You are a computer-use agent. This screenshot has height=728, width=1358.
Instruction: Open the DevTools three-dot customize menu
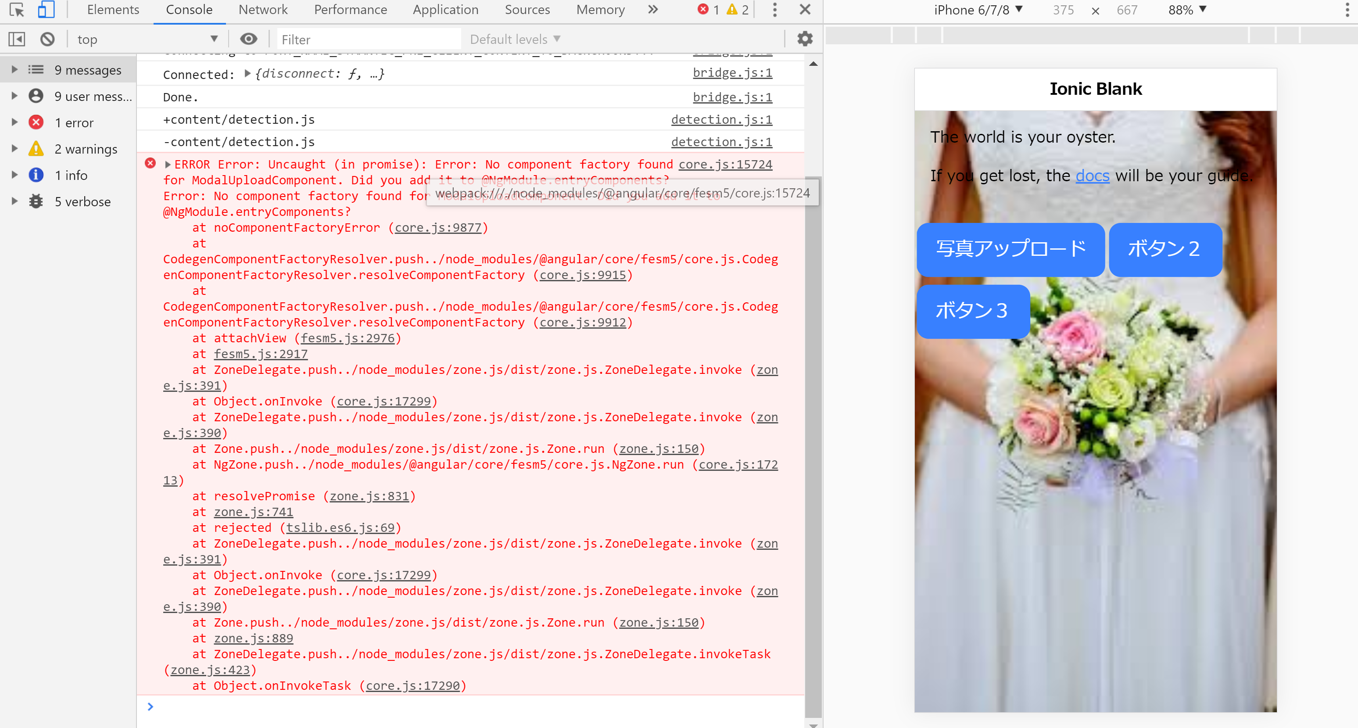click(774, 10)
